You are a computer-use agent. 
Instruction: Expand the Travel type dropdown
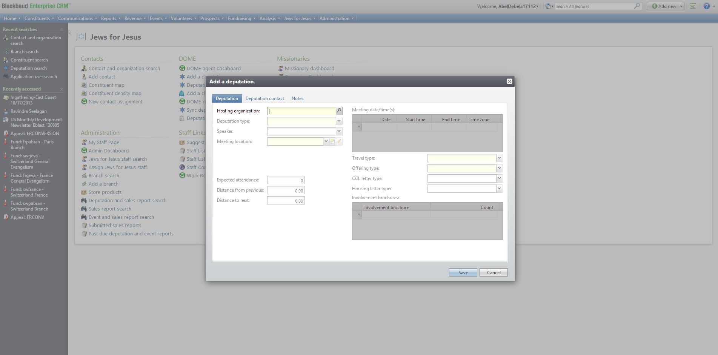(x=499, y=158)
